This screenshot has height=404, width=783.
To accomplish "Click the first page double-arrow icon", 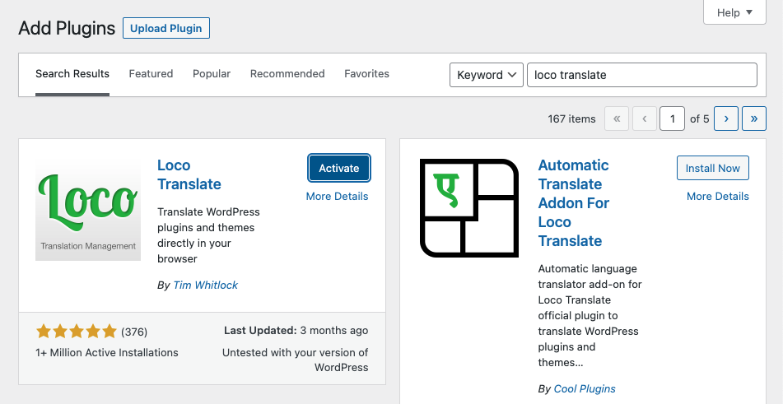I will tap(616, 118).
